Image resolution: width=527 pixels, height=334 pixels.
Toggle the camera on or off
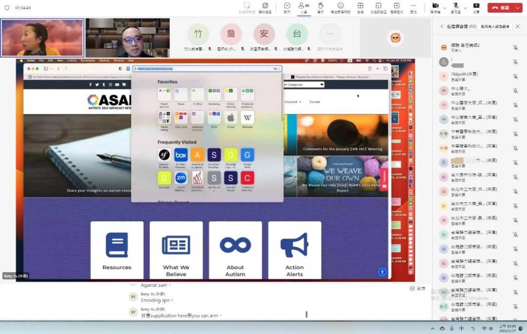pos(435,7)
